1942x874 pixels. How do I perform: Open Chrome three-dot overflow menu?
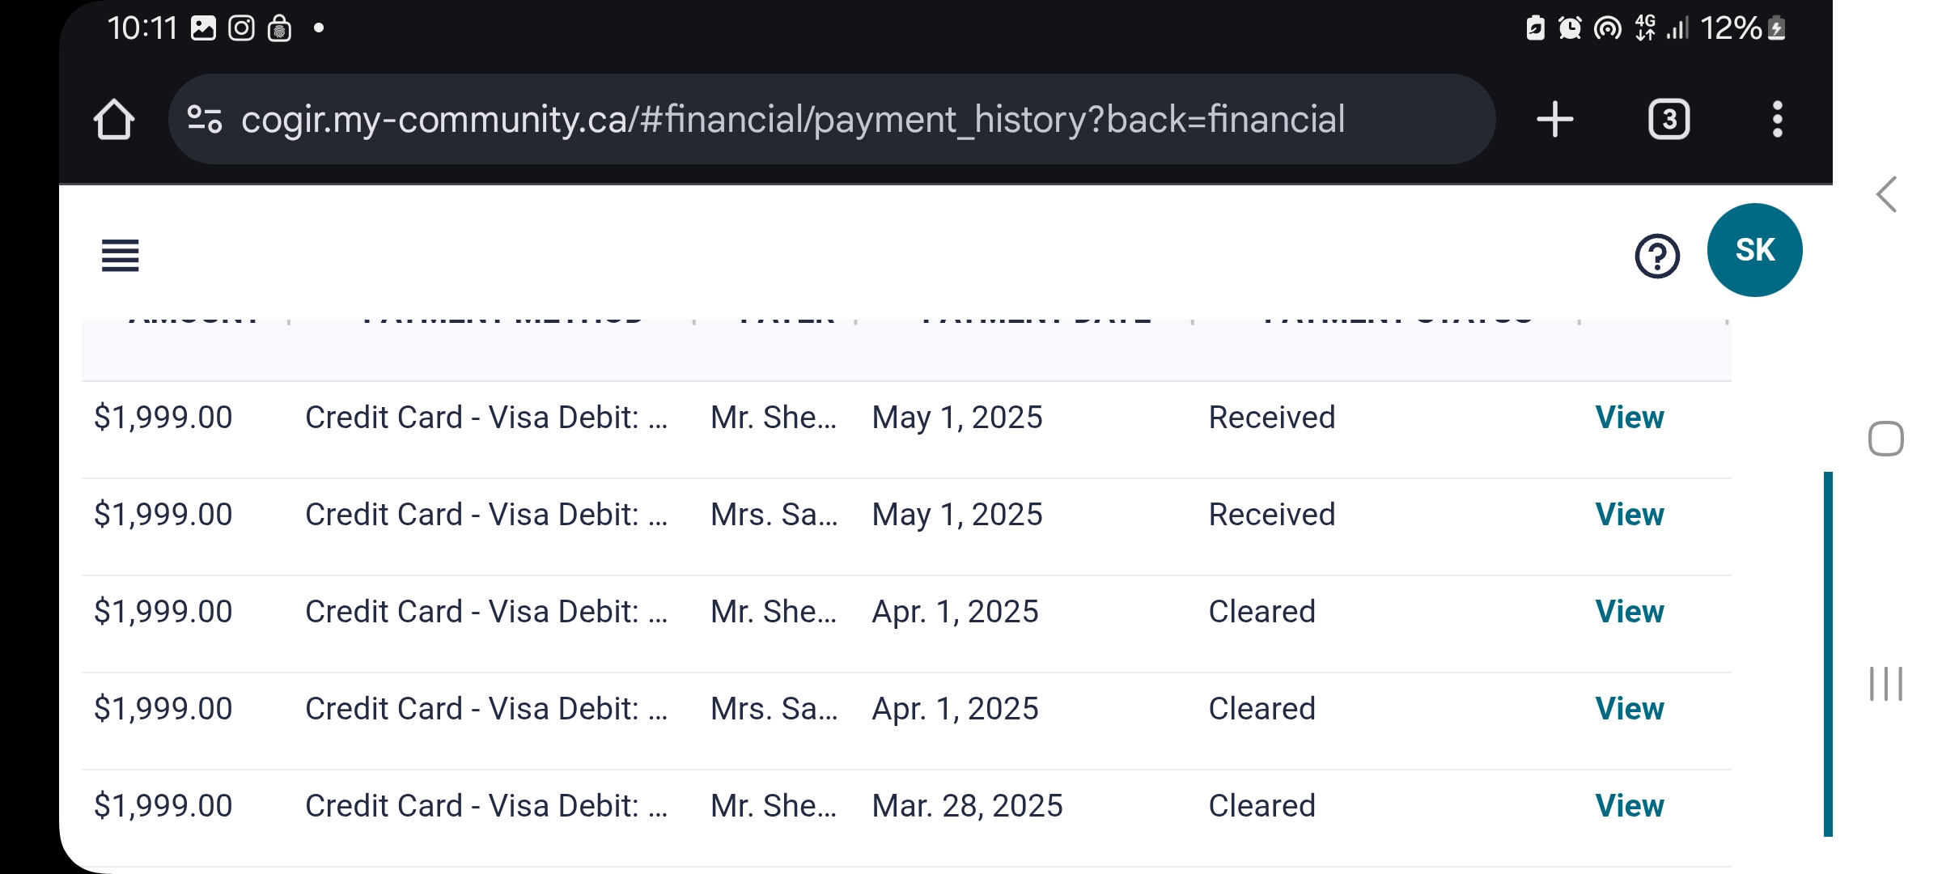point(1777,120)
